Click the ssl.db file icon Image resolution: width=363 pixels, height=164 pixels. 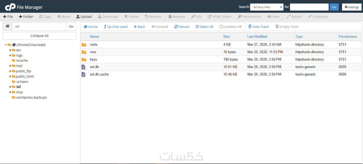(x=83, y=67)
